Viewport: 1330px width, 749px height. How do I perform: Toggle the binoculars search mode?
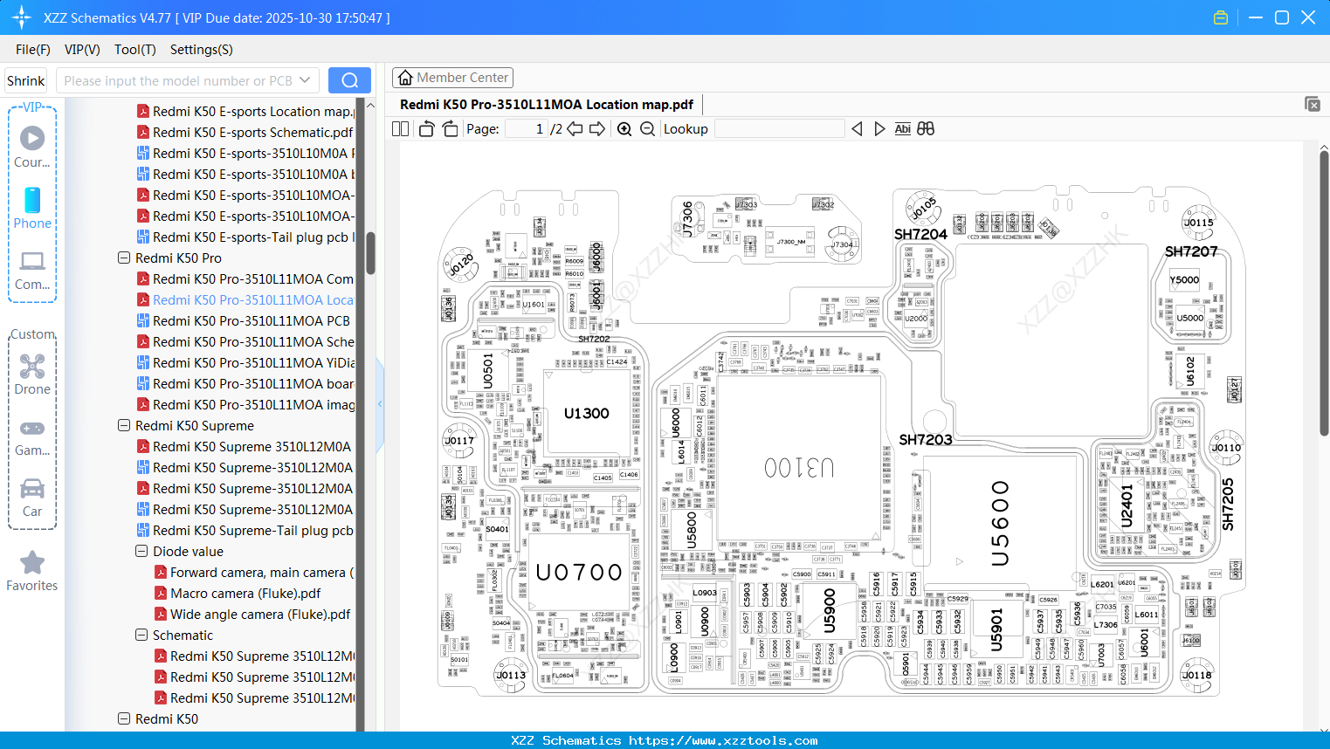pyautogui.click(x=925, y=128)
